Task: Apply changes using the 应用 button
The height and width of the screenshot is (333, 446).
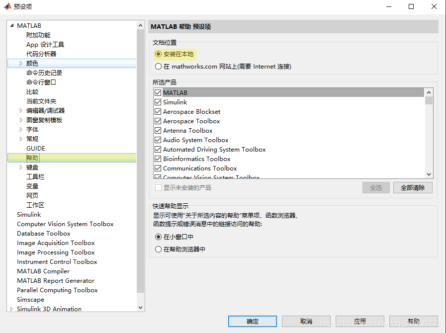Action: 360,321
